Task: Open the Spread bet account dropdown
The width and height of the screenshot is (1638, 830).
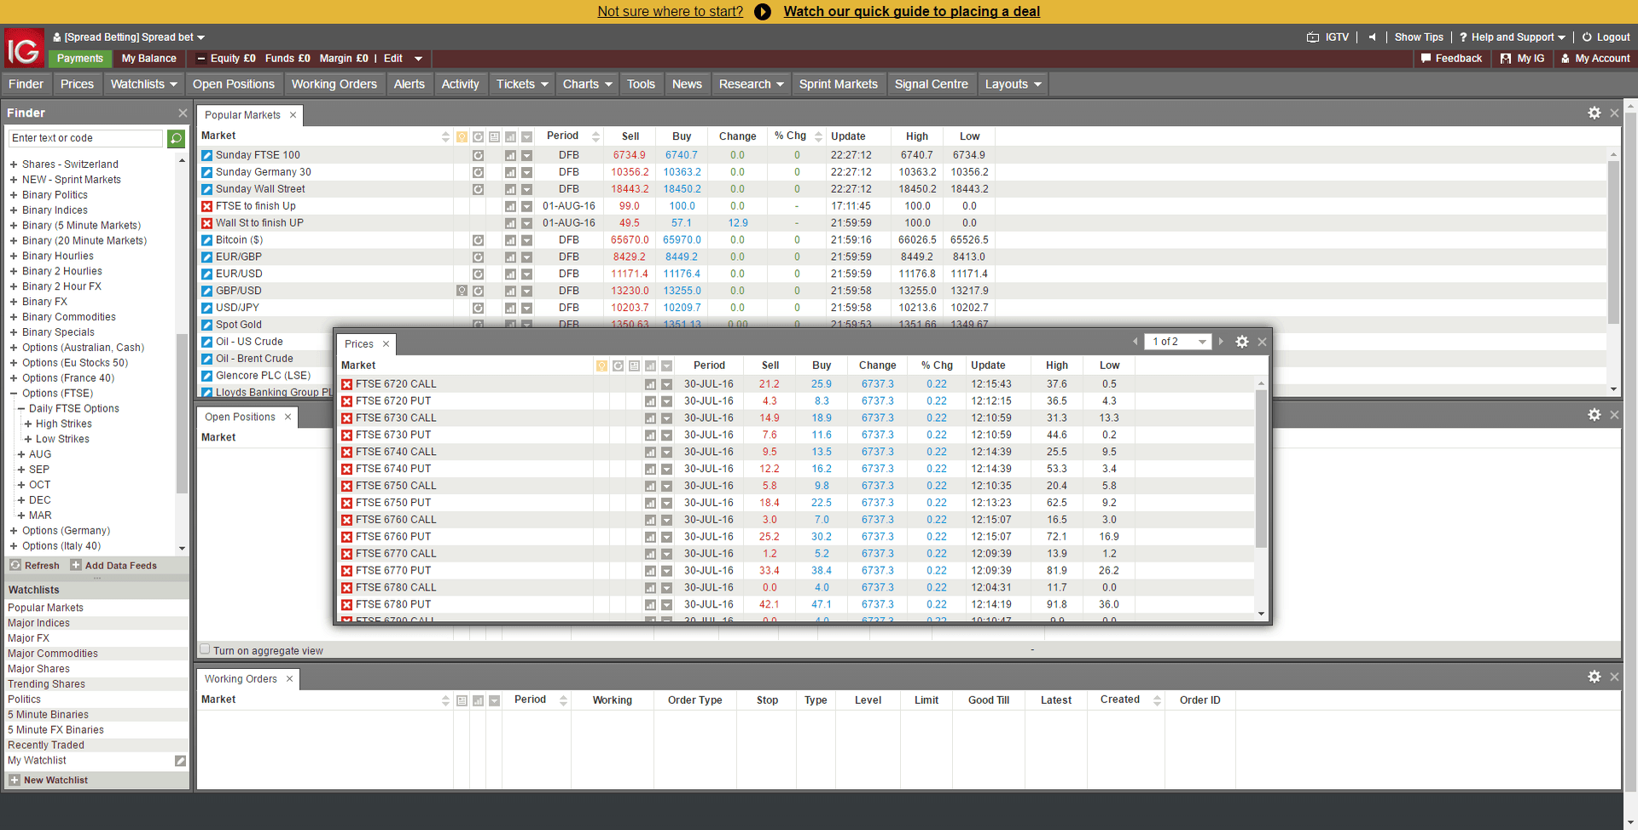Action: coord(130,37)
